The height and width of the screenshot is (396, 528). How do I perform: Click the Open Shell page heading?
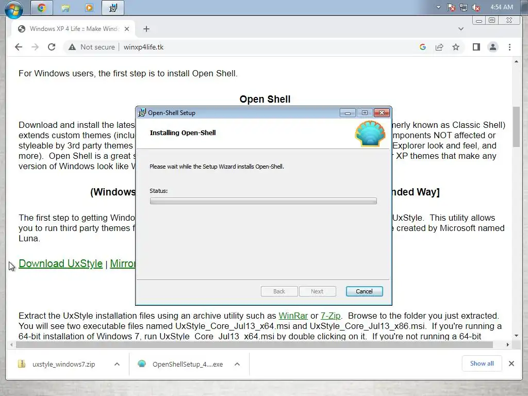pyautogui.click(x=265, y=100)
